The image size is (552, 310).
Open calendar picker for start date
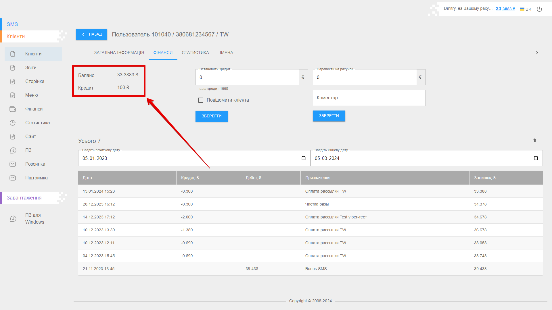tap(304, 158)
